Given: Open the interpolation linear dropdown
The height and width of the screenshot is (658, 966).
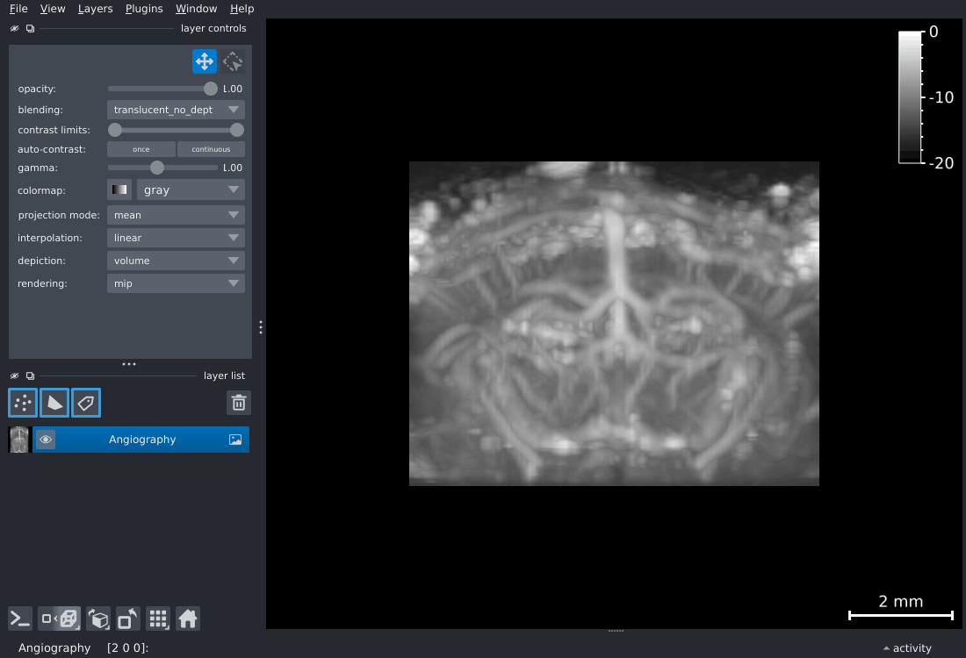Looking at the screenshot, I should tap(176, 238).
